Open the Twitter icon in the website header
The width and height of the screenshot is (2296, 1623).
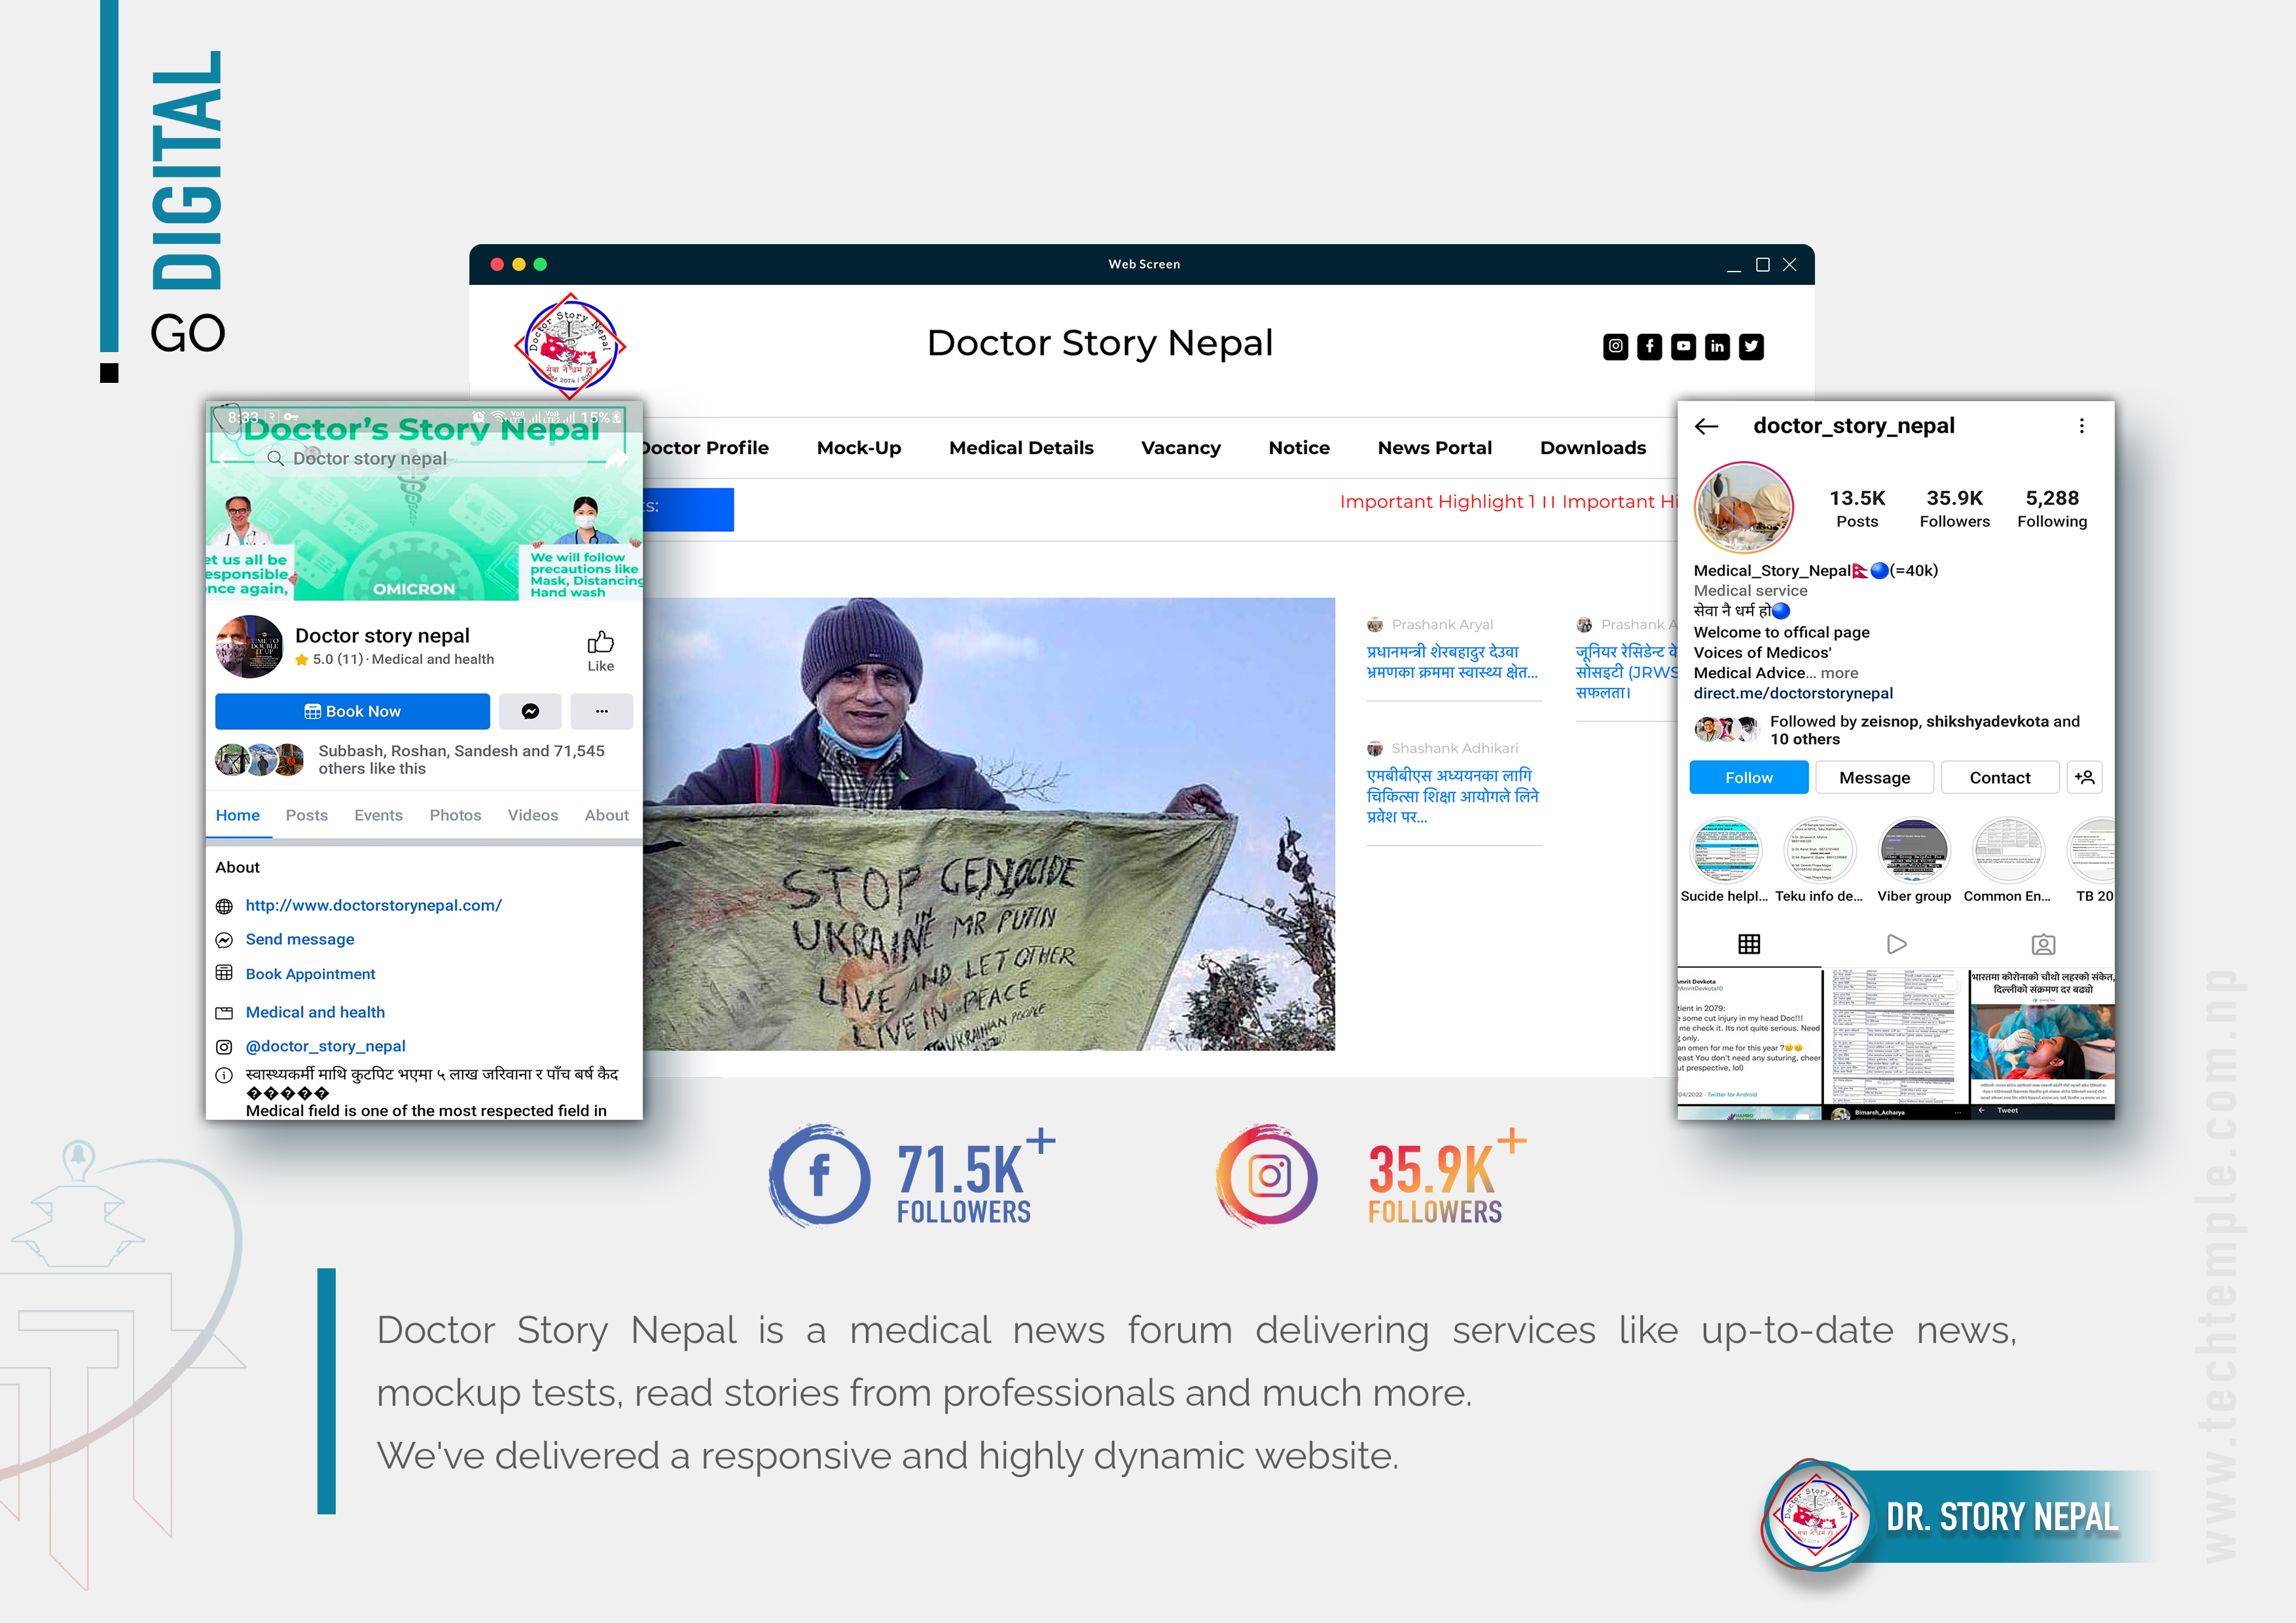point(1751,347)
